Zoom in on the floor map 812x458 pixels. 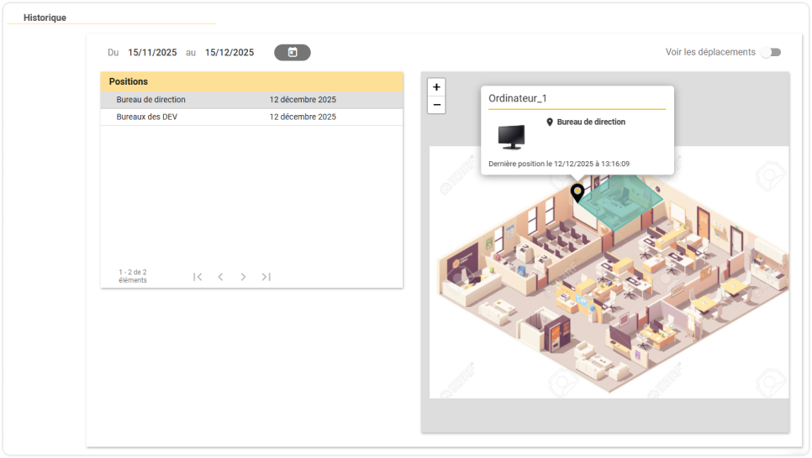[436, 87]
